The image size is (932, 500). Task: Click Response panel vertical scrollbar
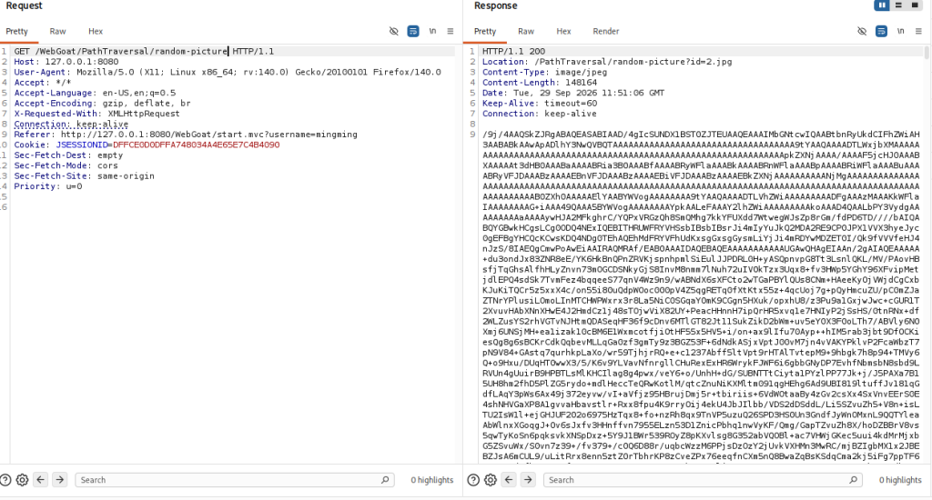point(927,53)
